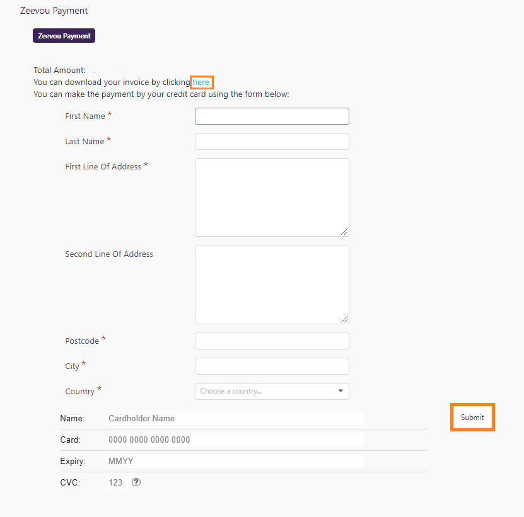Click the second address textarea resize grip
Image resolution: width=524 pixels, height=517 pixels.
point(344,319)
